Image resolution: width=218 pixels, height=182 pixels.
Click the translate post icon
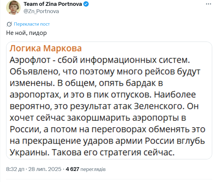click(9, 24)
